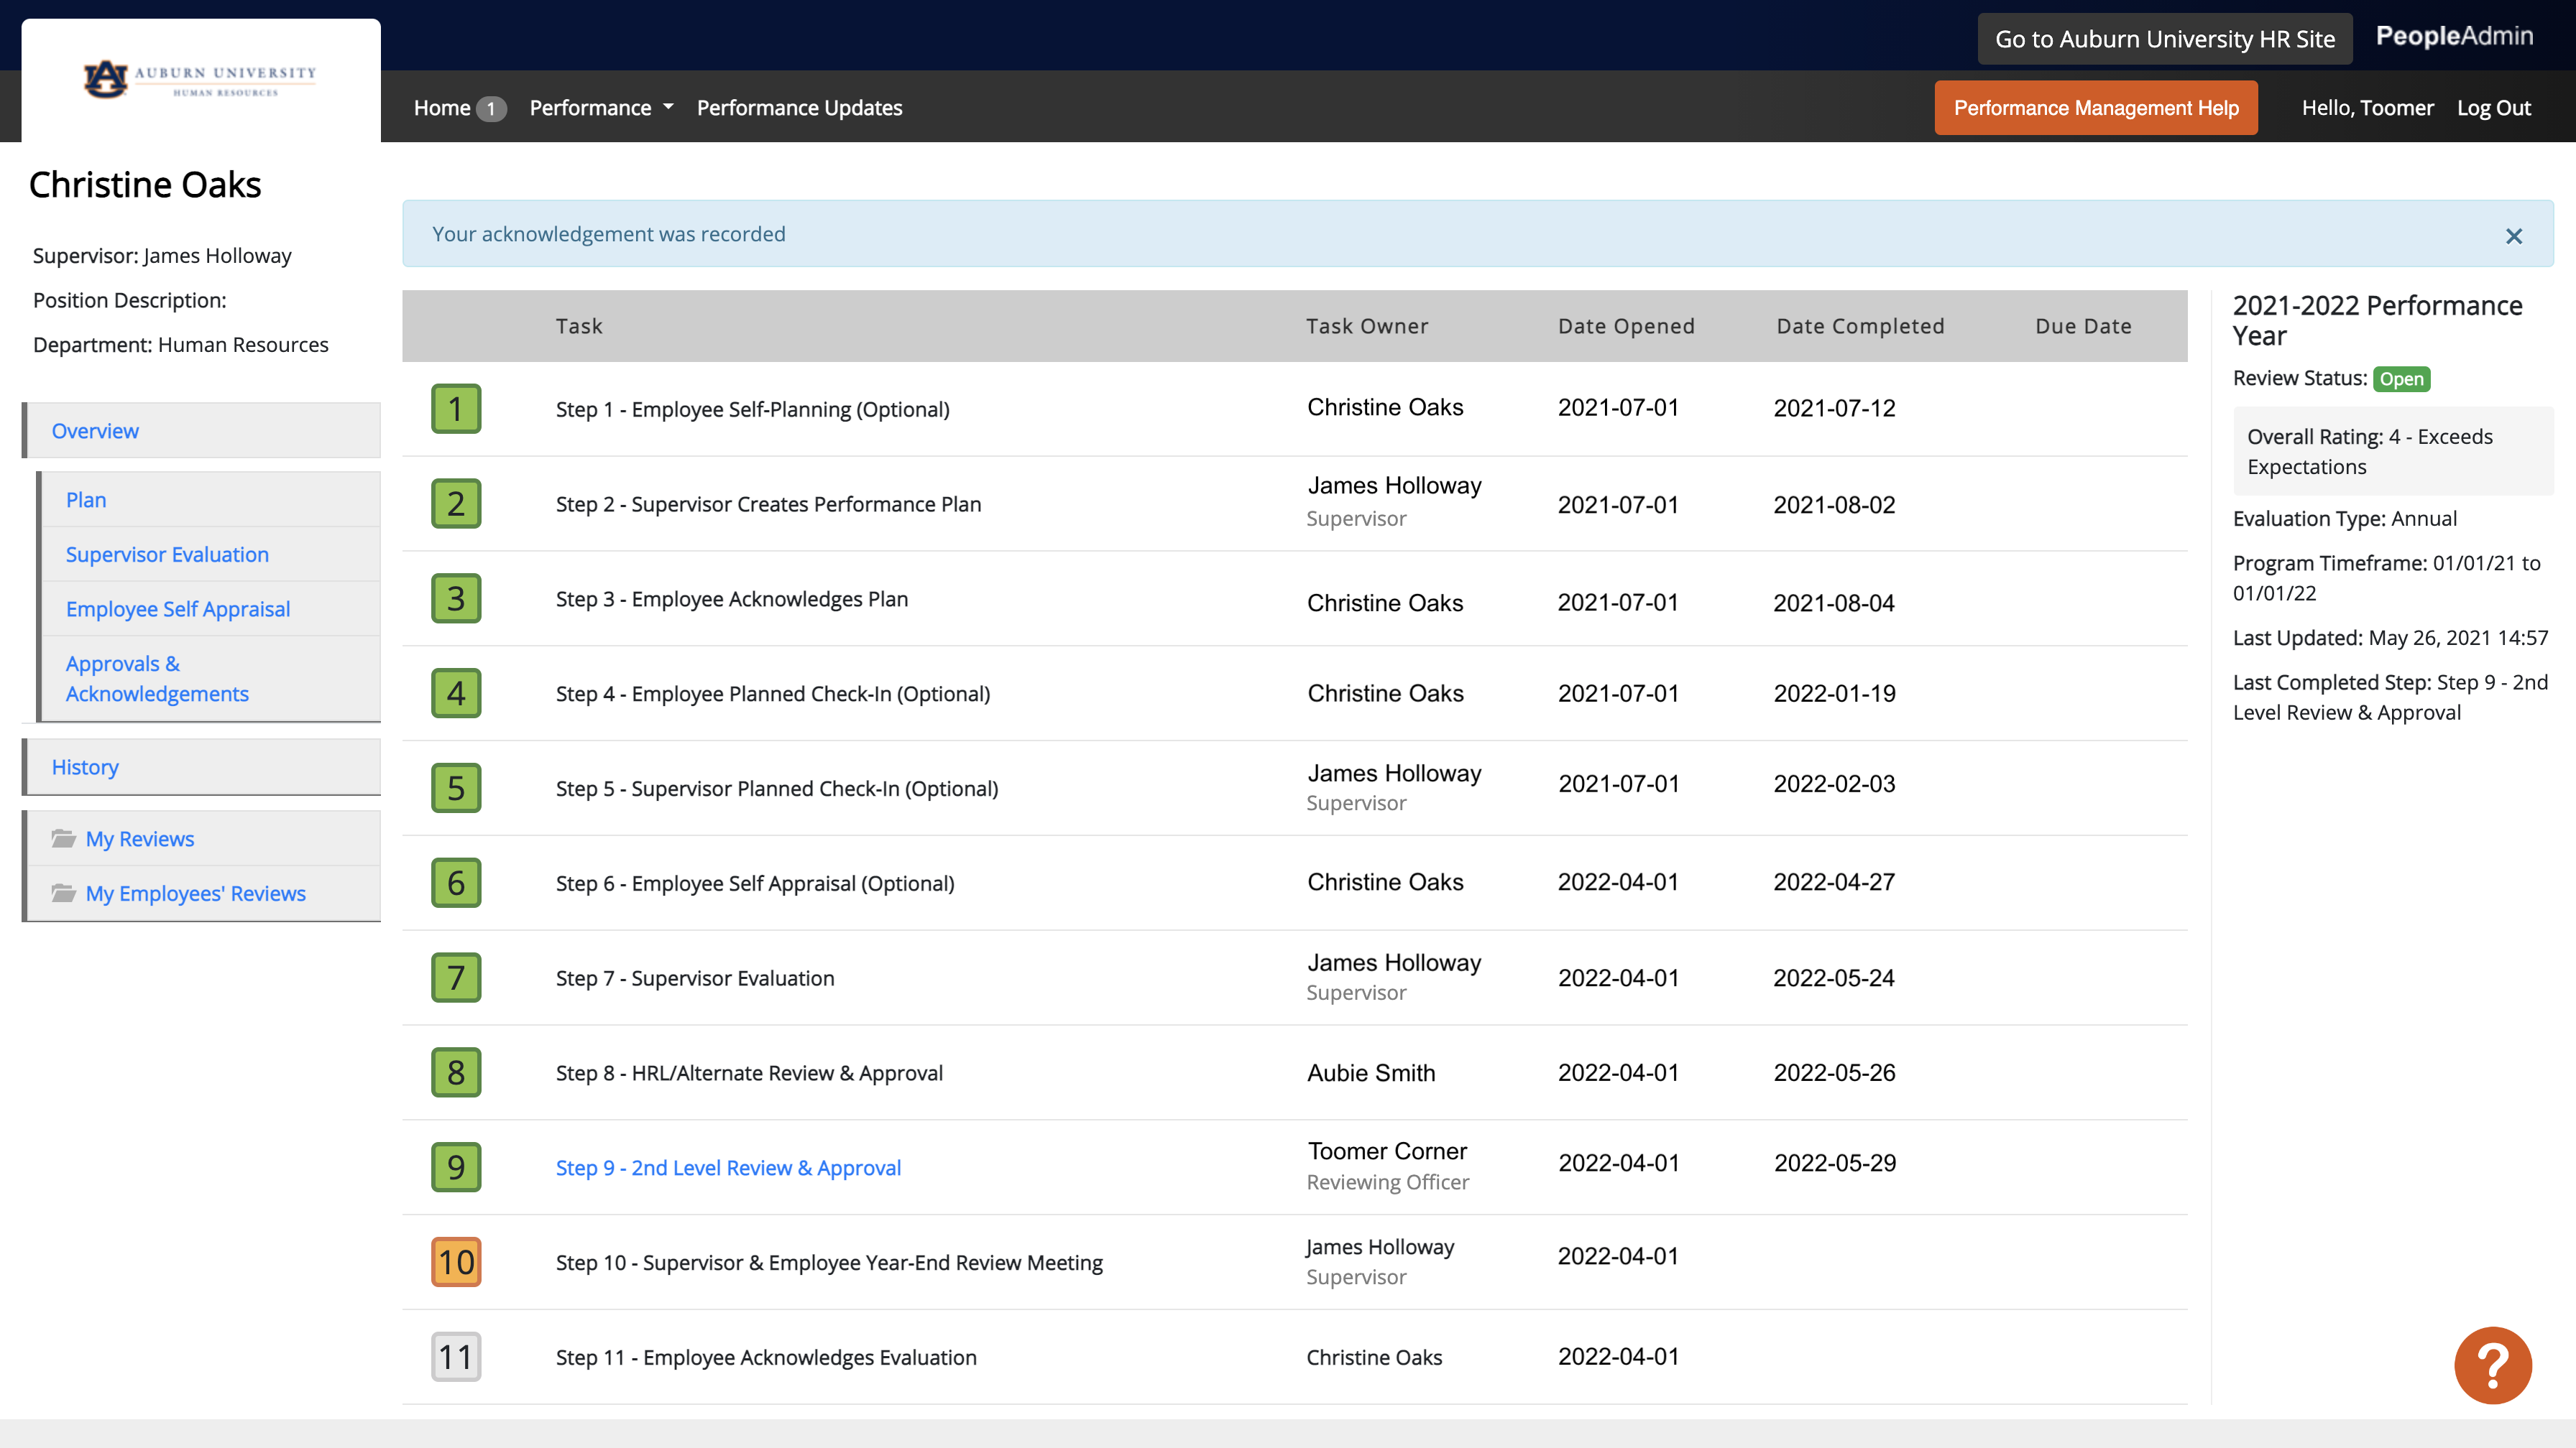2576x1448 pixels.
Task: Click the green Open review status badge
Action: click(2401, 379)
